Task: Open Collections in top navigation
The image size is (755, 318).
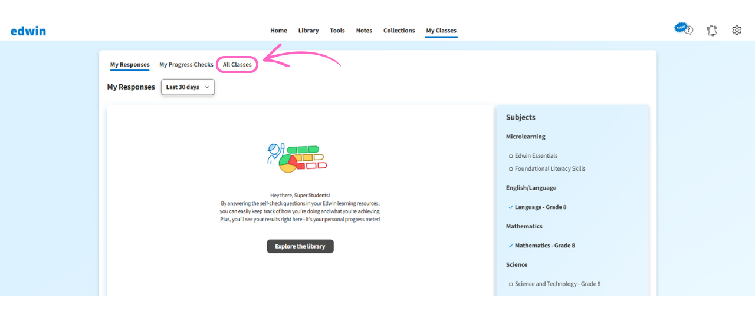Action: [x=399, y=31]
